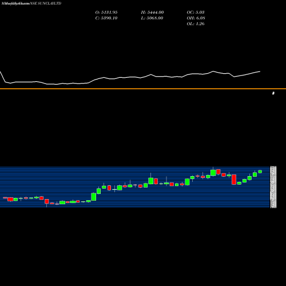
Task: Click the high price H: 5444.00
Action: tap(152, 12)
